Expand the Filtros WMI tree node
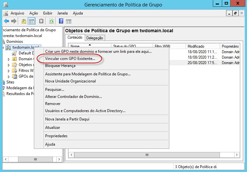 tap(9, 71)
